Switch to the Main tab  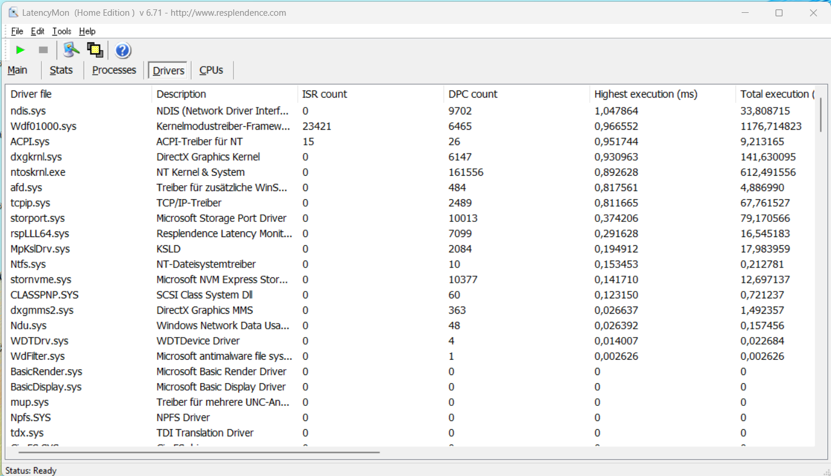(x=18, y=70)
